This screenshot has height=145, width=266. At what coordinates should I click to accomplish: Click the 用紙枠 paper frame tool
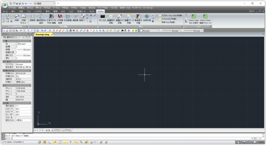[33, 18]
